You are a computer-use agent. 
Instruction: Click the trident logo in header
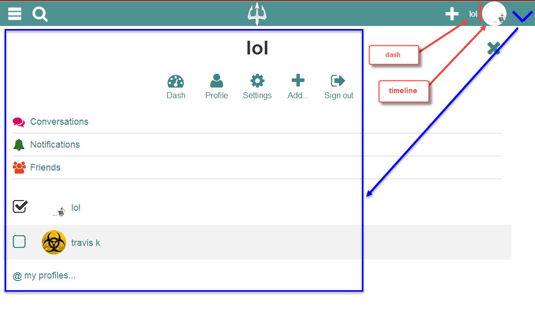(257, 14)
